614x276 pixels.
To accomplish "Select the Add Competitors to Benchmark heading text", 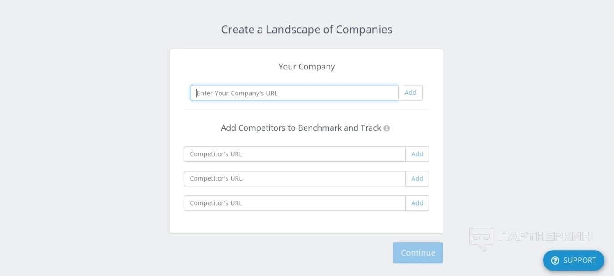I will 301,128.
